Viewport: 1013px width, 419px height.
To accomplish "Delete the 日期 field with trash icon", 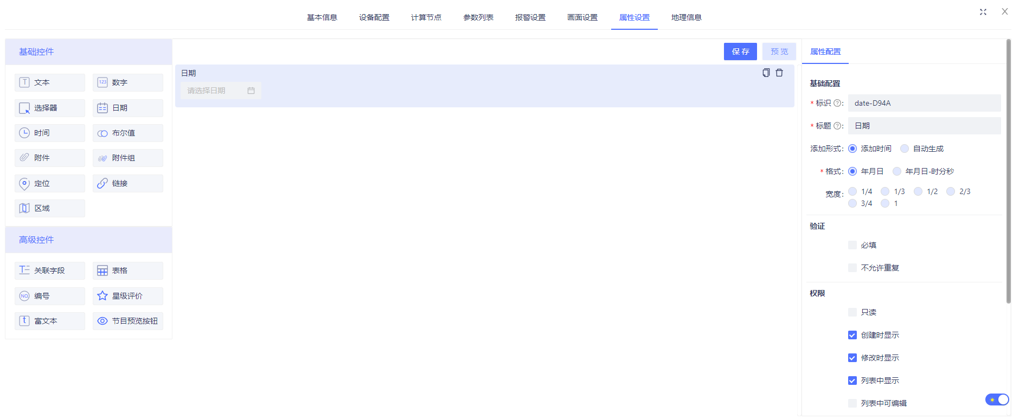I will (x=779, y=73).
